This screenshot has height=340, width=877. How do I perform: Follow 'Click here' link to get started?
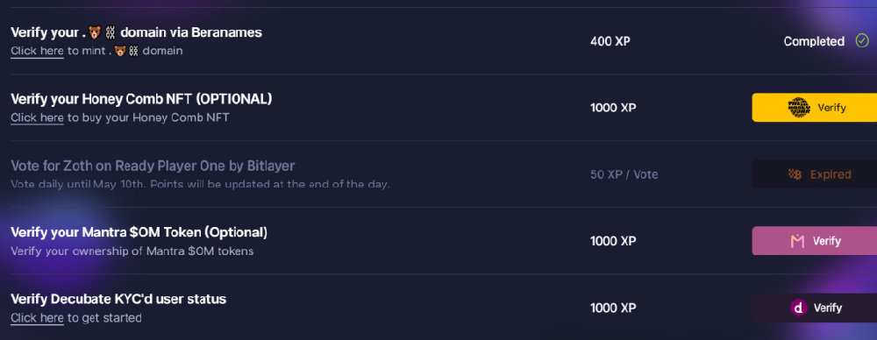37,318
